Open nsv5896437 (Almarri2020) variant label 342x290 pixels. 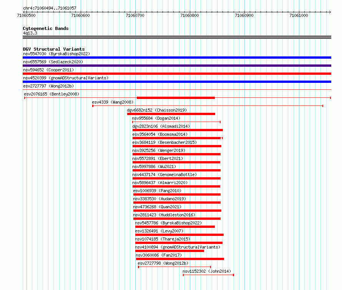tap(160, 183)
